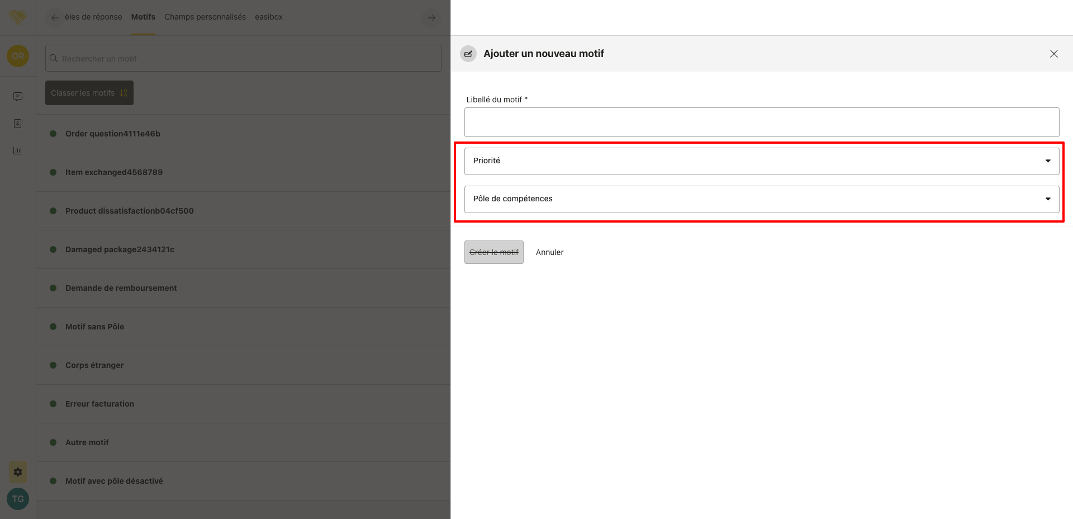Click the TG user avatar
Screen dimensions: 1073x519
[18, 499]
